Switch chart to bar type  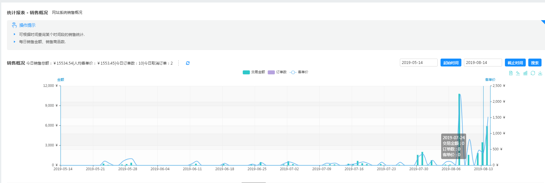click(x=525, y=73)
